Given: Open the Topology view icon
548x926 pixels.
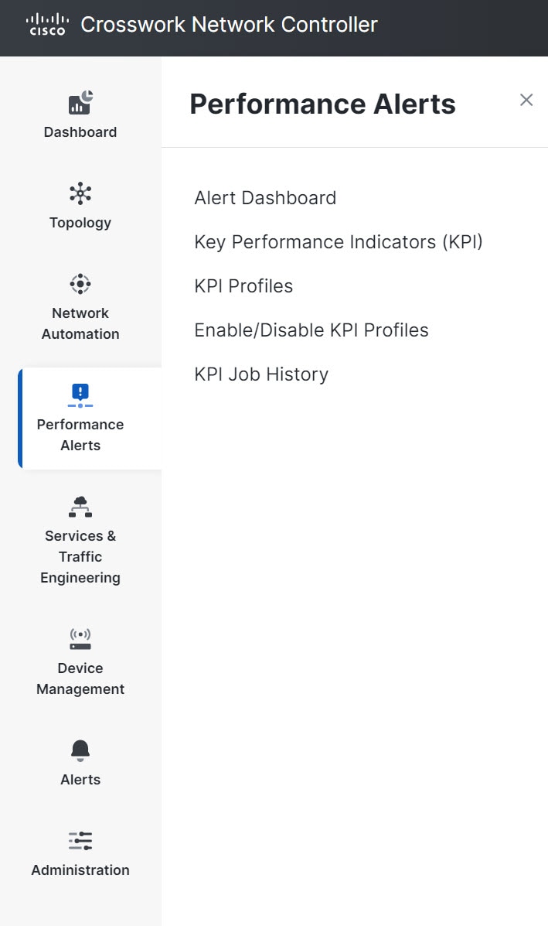Looking at the screenshot, I should pos(80,193).
